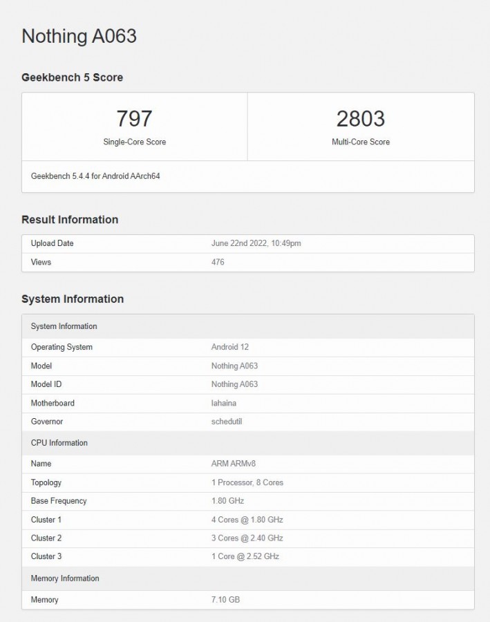490x622 pixels.
Task: Click the 'Multi-Core Score' label
Action: [x=360, y=142]
